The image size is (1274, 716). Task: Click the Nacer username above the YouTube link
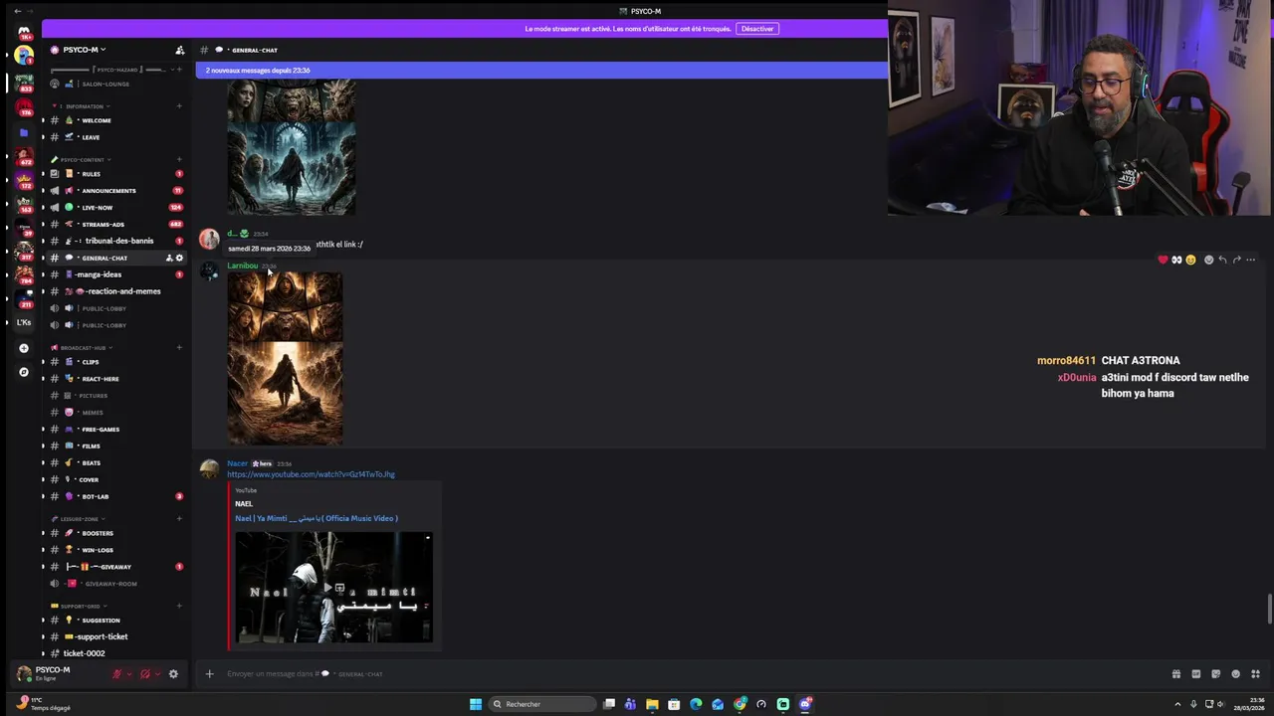[237, 463]
